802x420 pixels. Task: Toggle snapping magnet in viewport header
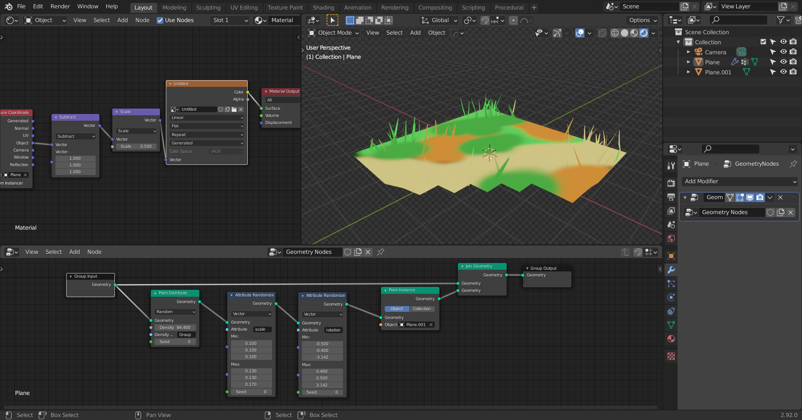click(x=485, y=20)
